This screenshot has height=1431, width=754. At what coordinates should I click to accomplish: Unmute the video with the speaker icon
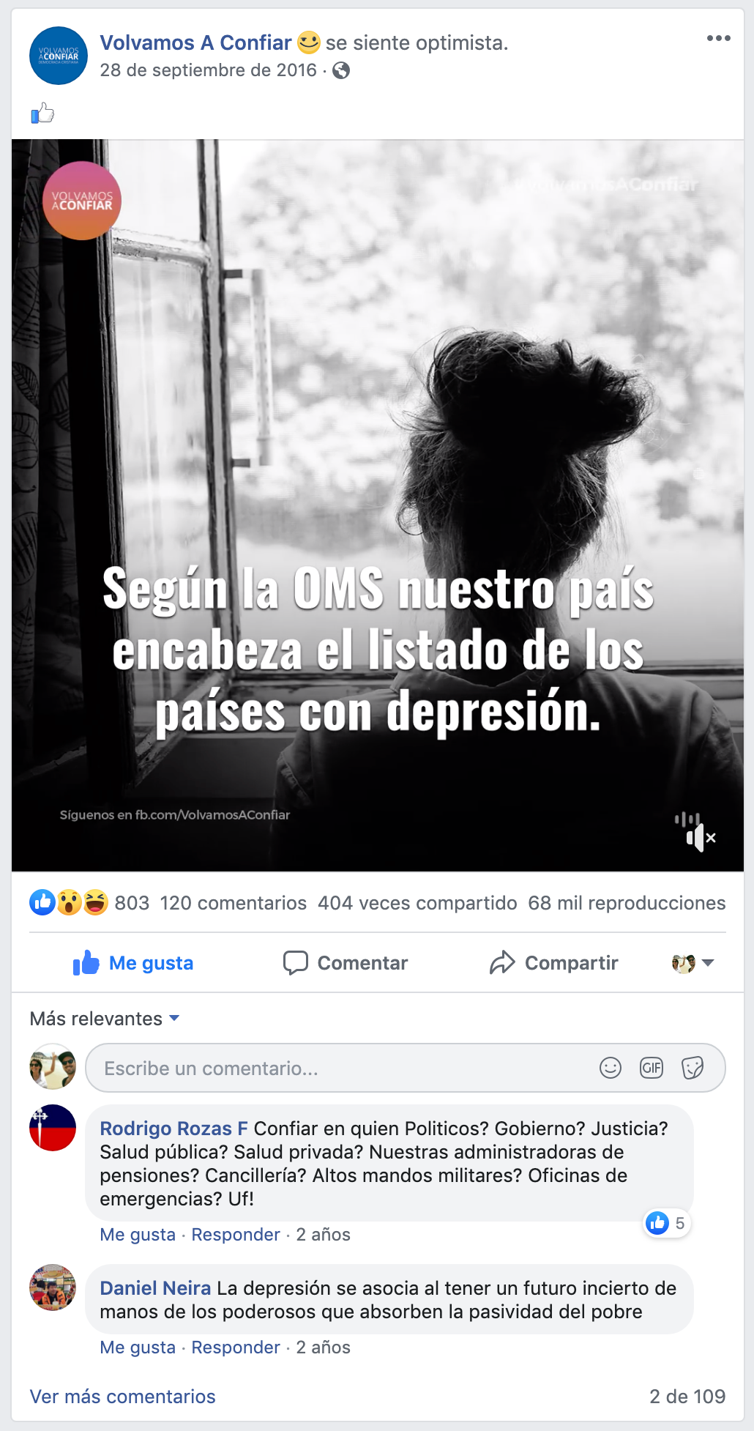pyautogui.click(x=701, y=837)
